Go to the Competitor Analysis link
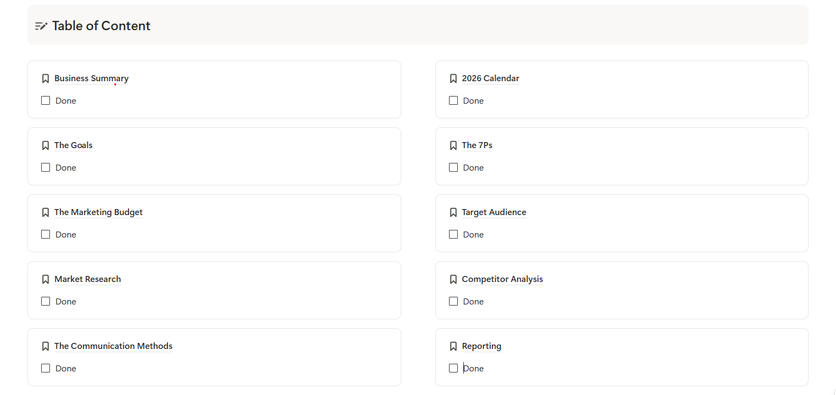The width and height of the screenshot is (836, 395). (502, 279)
